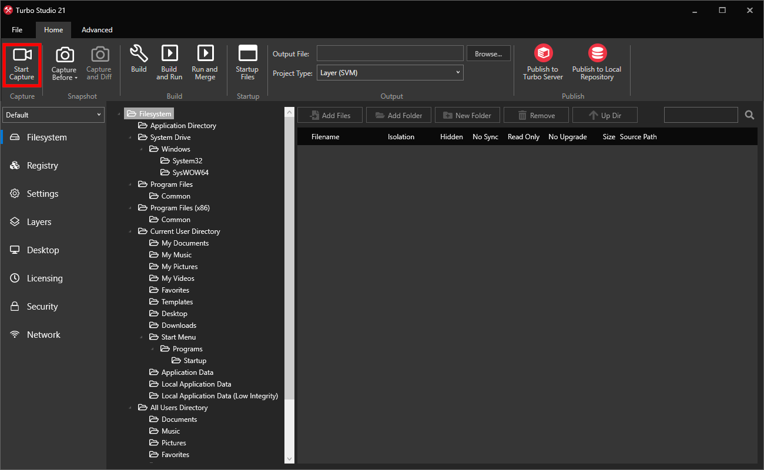
Task: Click Publish to Local Repository
Action: 597,62
